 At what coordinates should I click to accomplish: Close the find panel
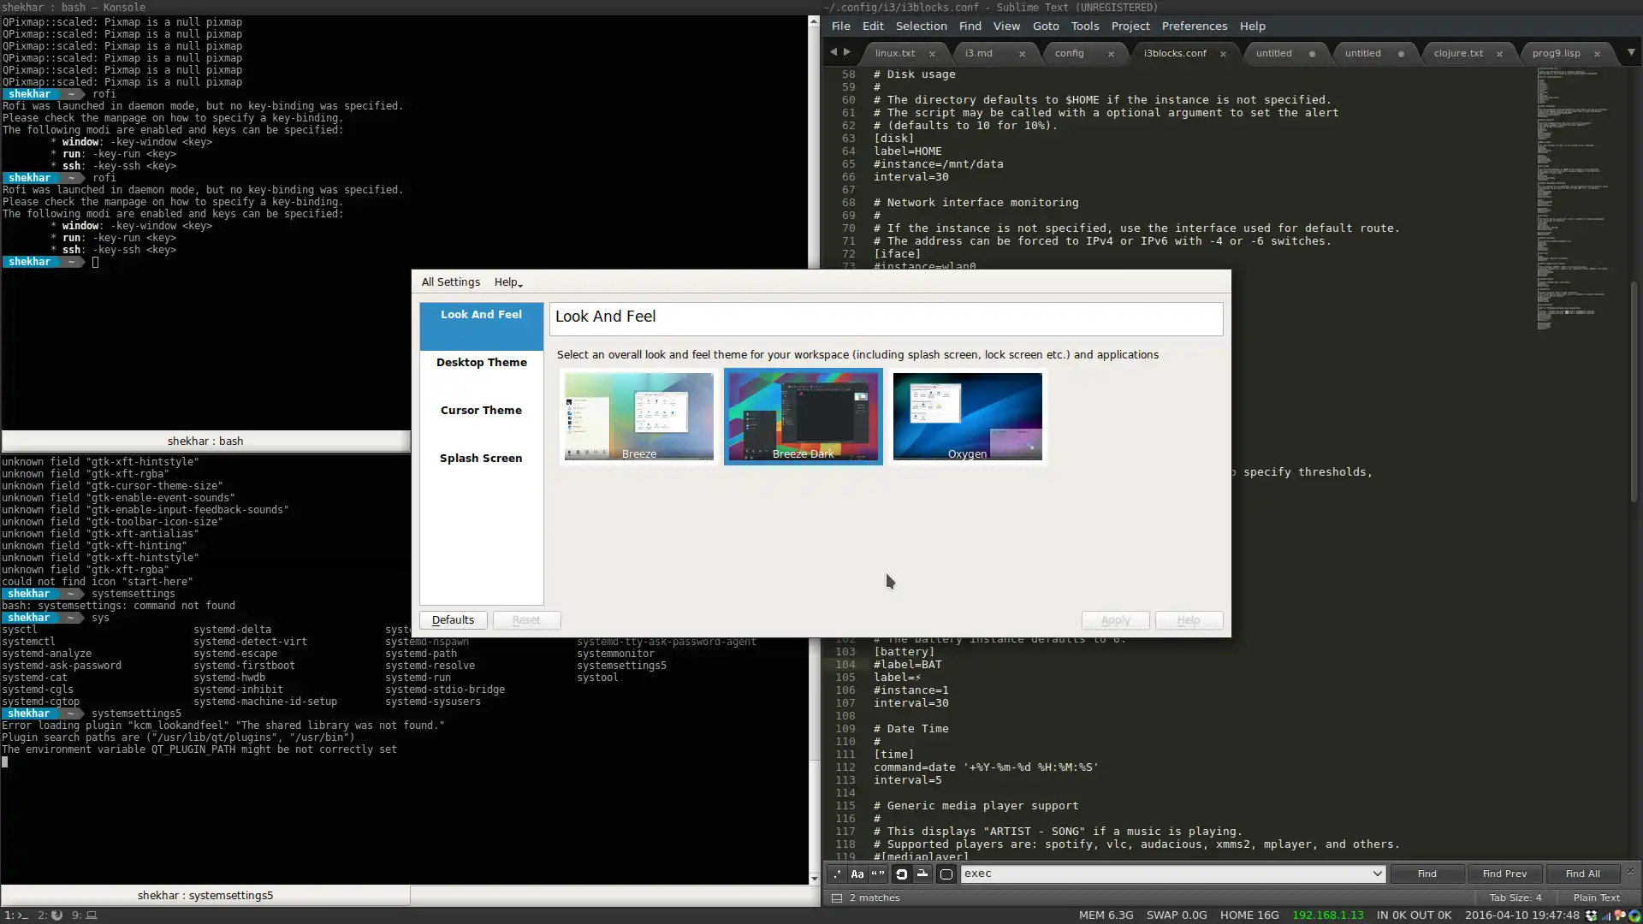coord(1630,871)
